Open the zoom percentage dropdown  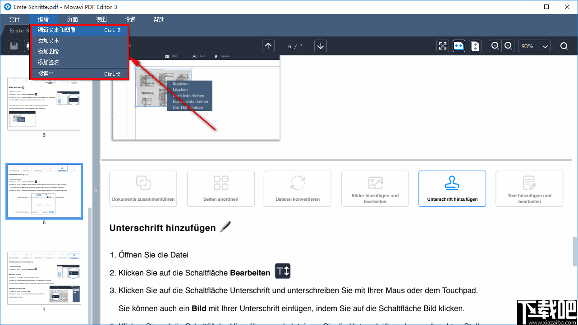pyautogui.click(x=545, y=45)
